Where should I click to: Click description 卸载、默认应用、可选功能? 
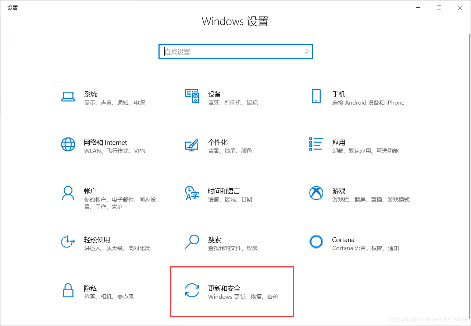click(365, 151)
